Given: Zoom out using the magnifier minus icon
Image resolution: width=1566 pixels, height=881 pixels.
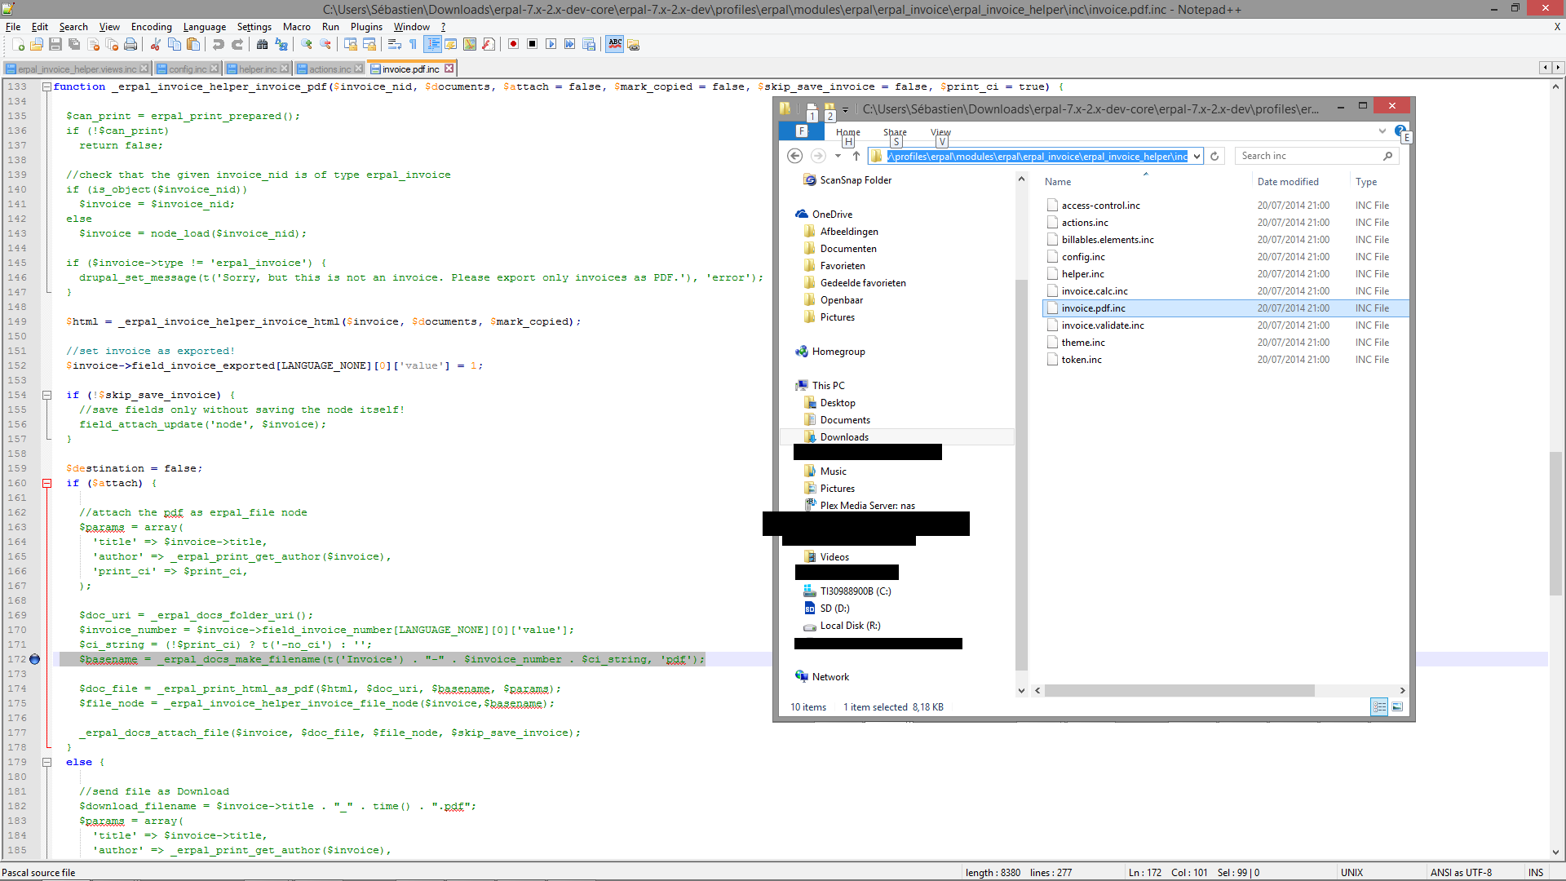Looking at the screenshot, I should tap(325, 44).
